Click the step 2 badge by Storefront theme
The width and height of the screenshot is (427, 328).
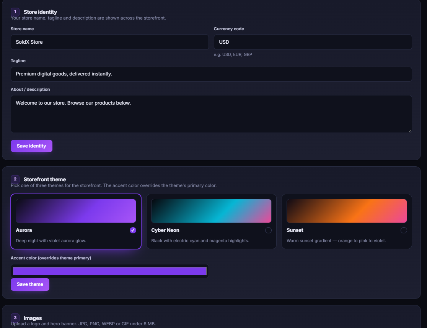point(15,179)
